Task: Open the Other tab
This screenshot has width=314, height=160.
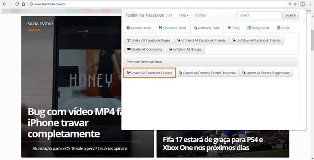Action: click(x=283, y=28)
